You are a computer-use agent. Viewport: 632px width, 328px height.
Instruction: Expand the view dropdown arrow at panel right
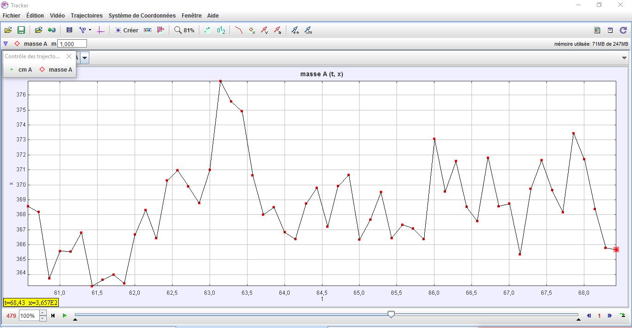(x=625, y=58)
